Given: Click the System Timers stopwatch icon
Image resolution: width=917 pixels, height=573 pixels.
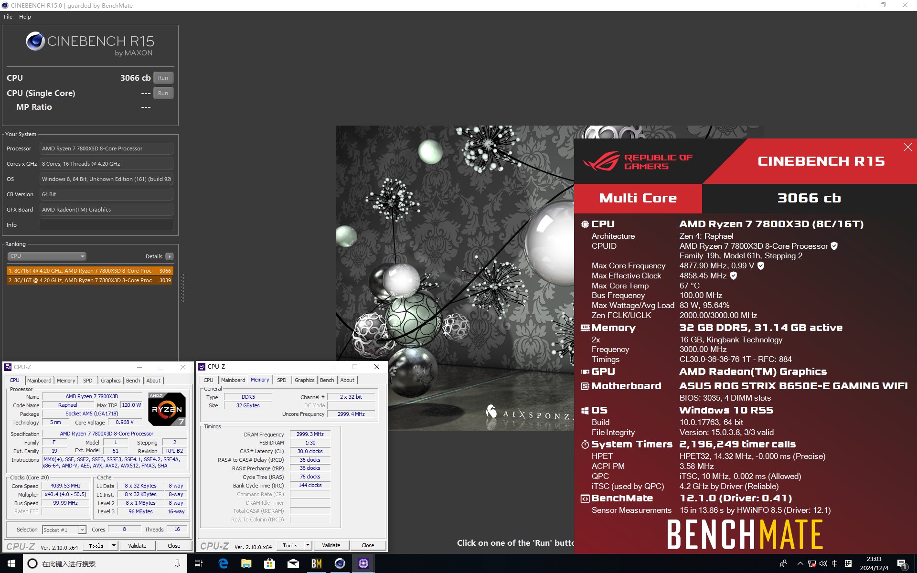Looking at the screenshot, I should pyautogui.click(x=585, y=445).
